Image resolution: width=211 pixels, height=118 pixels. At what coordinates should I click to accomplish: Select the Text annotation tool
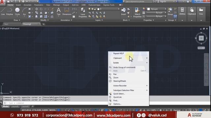(59, 11)
